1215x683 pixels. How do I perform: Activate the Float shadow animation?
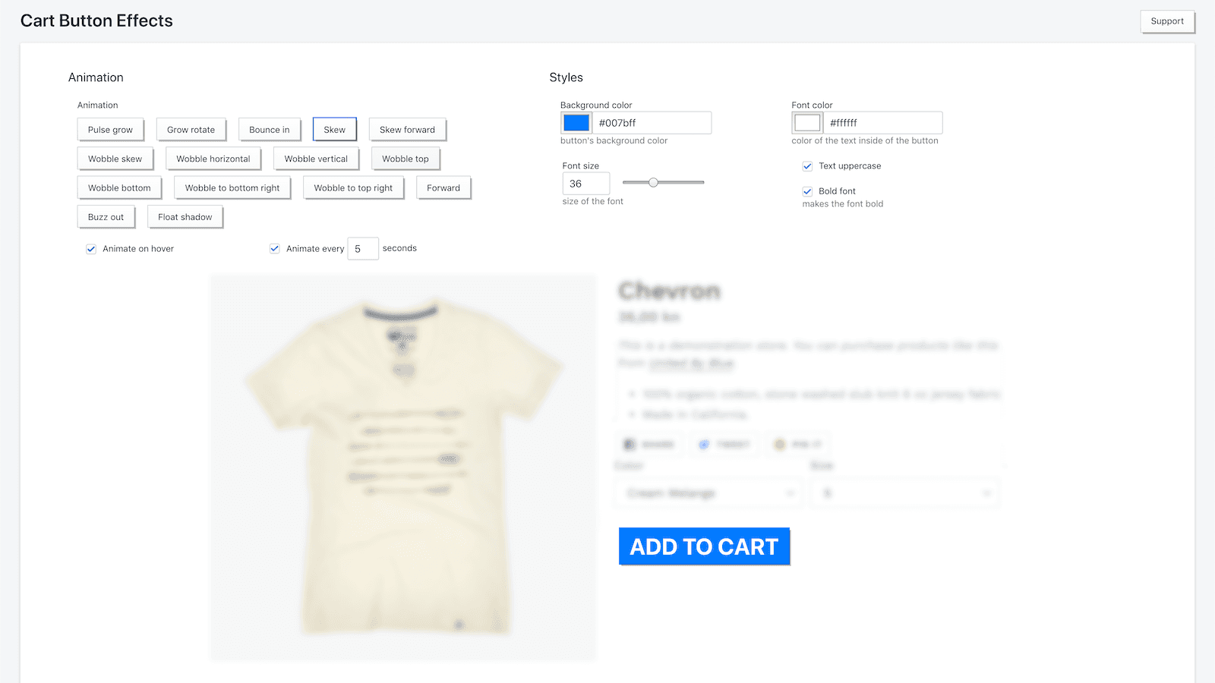pyautogui.click(x=185, y=216)
